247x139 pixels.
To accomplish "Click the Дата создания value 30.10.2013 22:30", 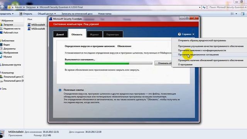I will pyautogui.click(x=93, y=132).
